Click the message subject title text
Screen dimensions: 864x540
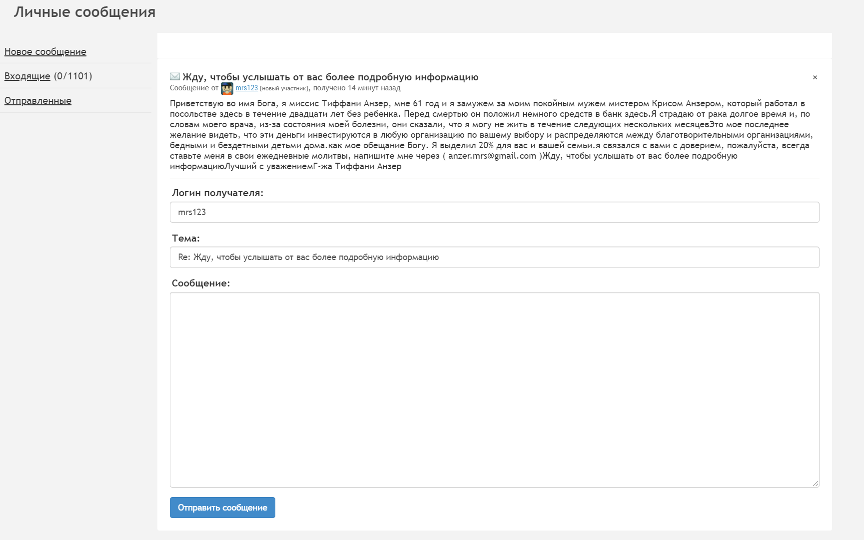point(330,77)
